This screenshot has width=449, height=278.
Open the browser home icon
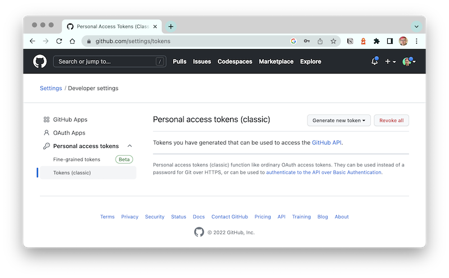point(72,41)
